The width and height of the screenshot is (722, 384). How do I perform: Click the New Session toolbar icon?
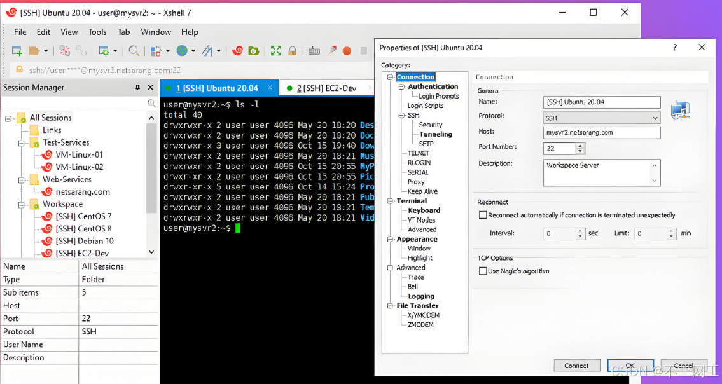click(17, 51)
